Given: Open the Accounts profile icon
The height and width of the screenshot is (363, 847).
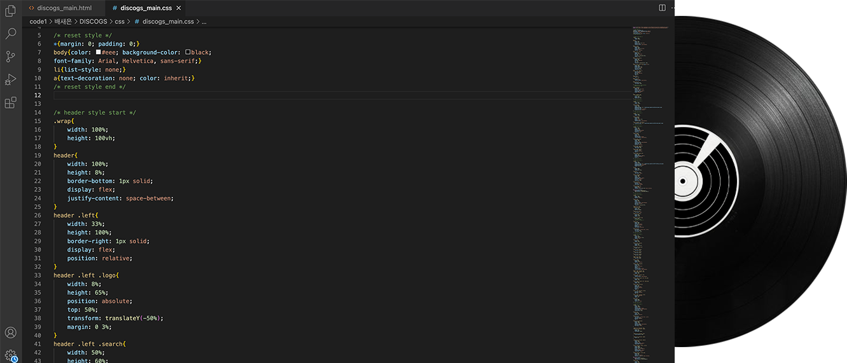Looking at the screenshot, I should pos(10,332).
